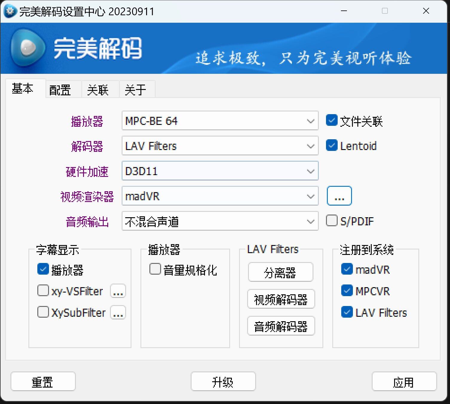Click the 应用 button
450x404 pixels.
[404, 382]
